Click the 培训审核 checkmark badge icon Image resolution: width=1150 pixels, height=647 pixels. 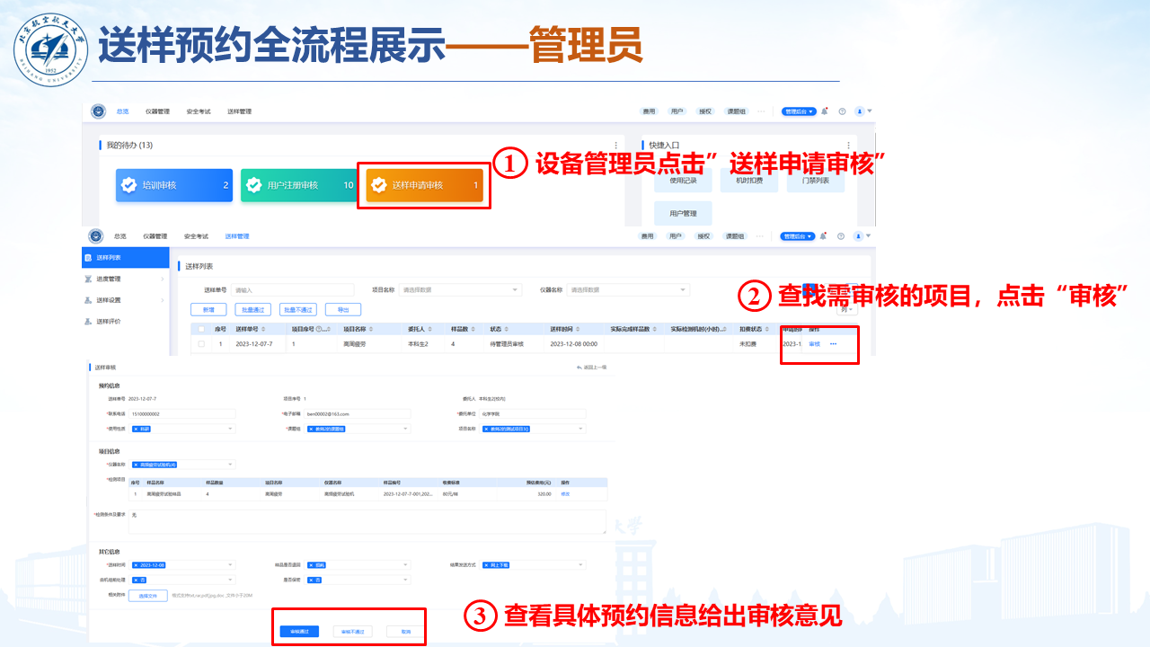129,185
